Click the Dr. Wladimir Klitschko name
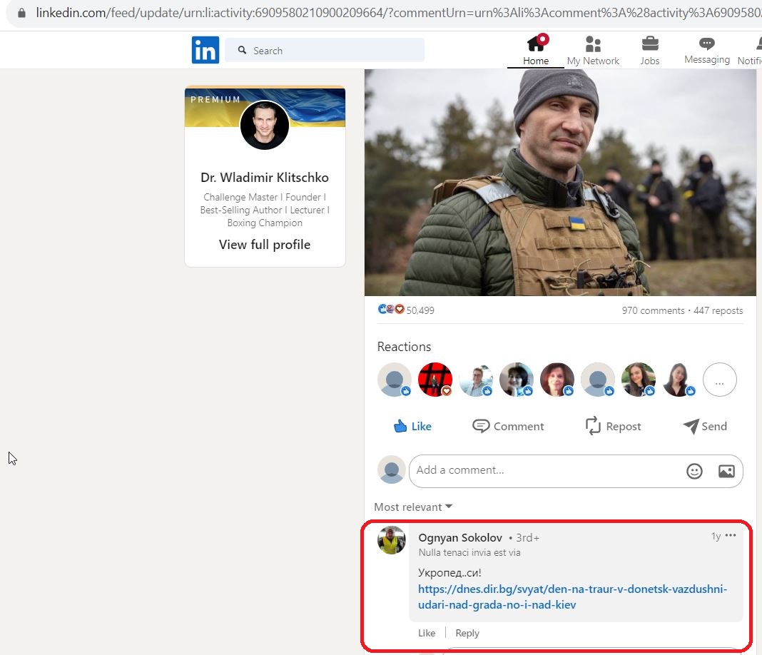The height and width of the screenshot is (655, 762). click(x=265, y=178)
